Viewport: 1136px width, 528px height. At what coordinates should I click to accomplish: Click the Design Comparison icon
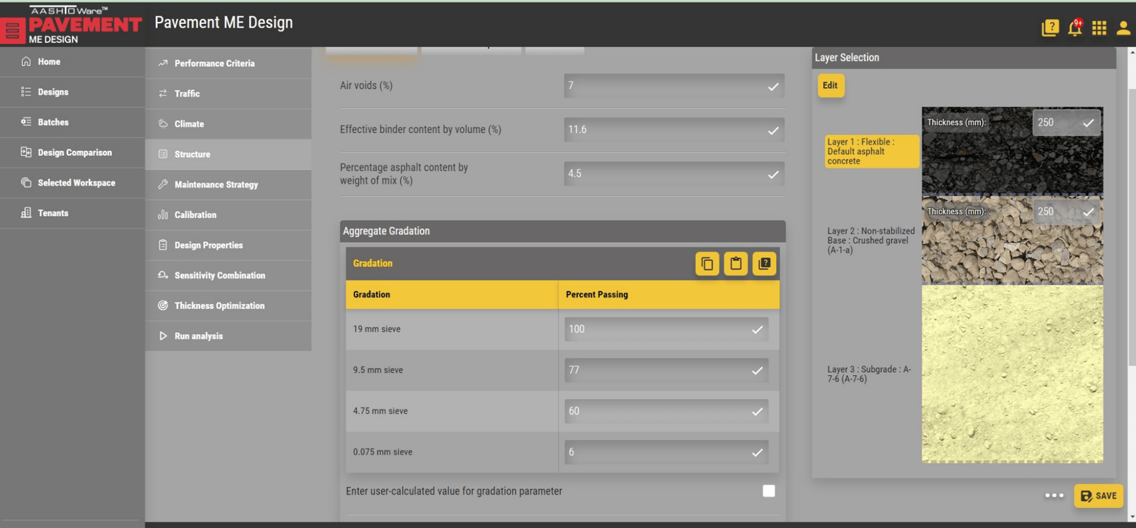click(26, 152)
